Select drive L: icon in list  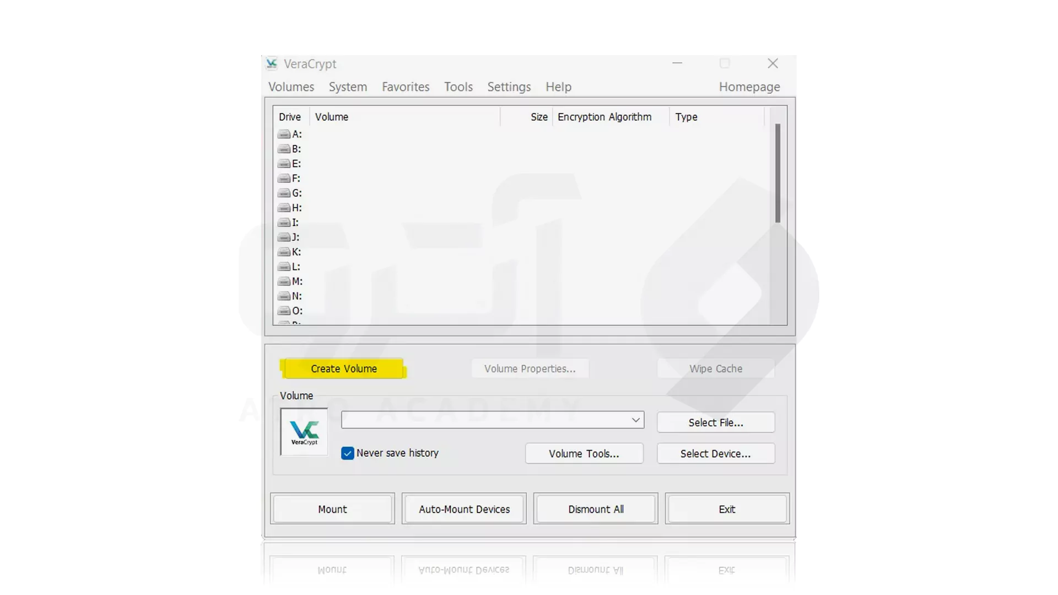[x=284, y=267]
